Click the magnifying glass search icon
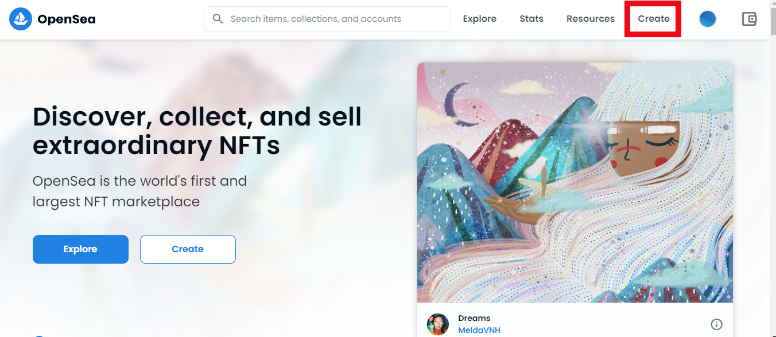 (x=218, y=18)
